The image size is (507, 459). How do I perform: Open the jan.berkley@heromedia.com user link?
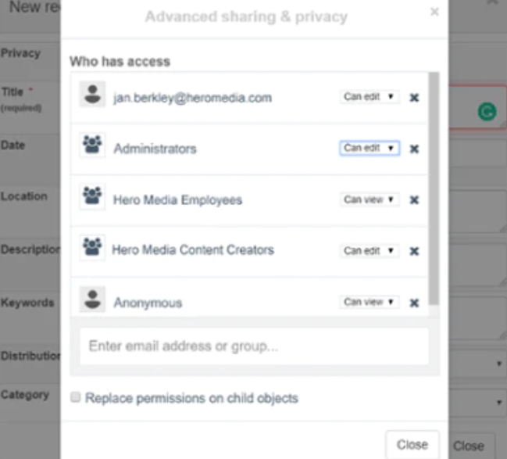pos(193,98)
